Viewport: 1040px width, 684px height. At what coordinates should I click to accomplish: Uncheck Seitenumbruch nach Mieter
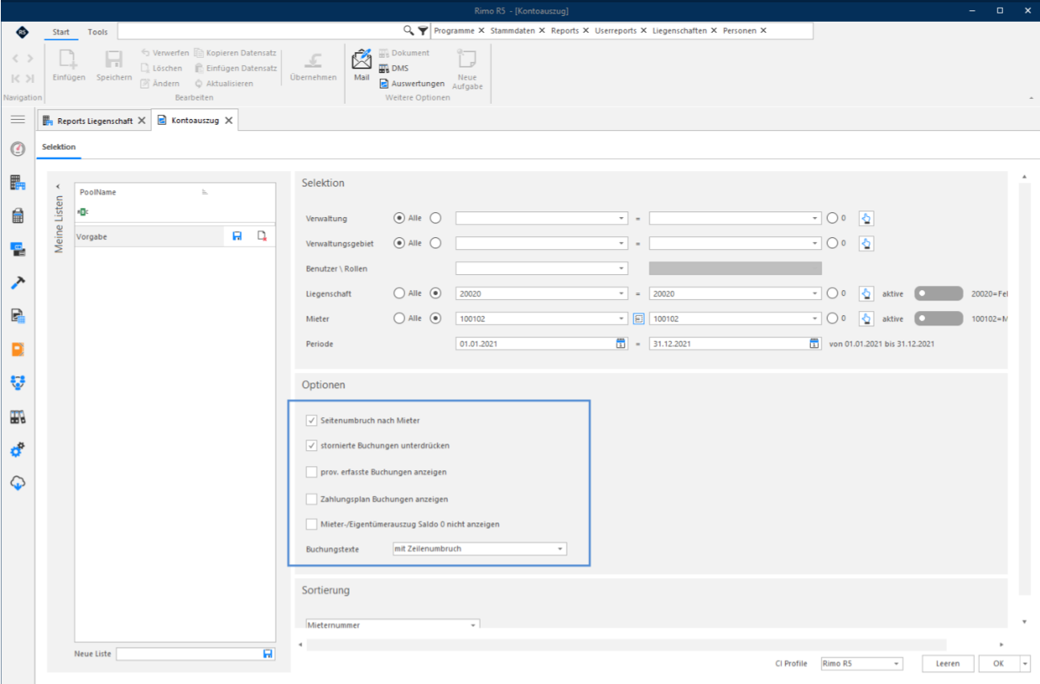click(312, 420)
